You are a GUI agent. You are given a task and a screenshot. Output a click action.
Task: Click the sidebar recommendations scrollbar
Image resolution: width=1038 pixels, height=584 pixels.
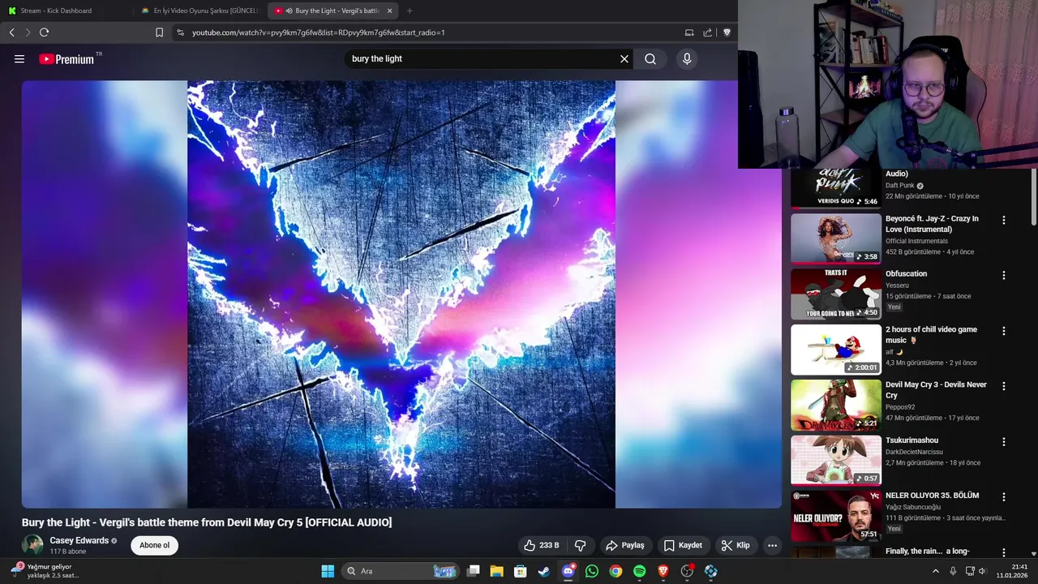[1033, 197]
